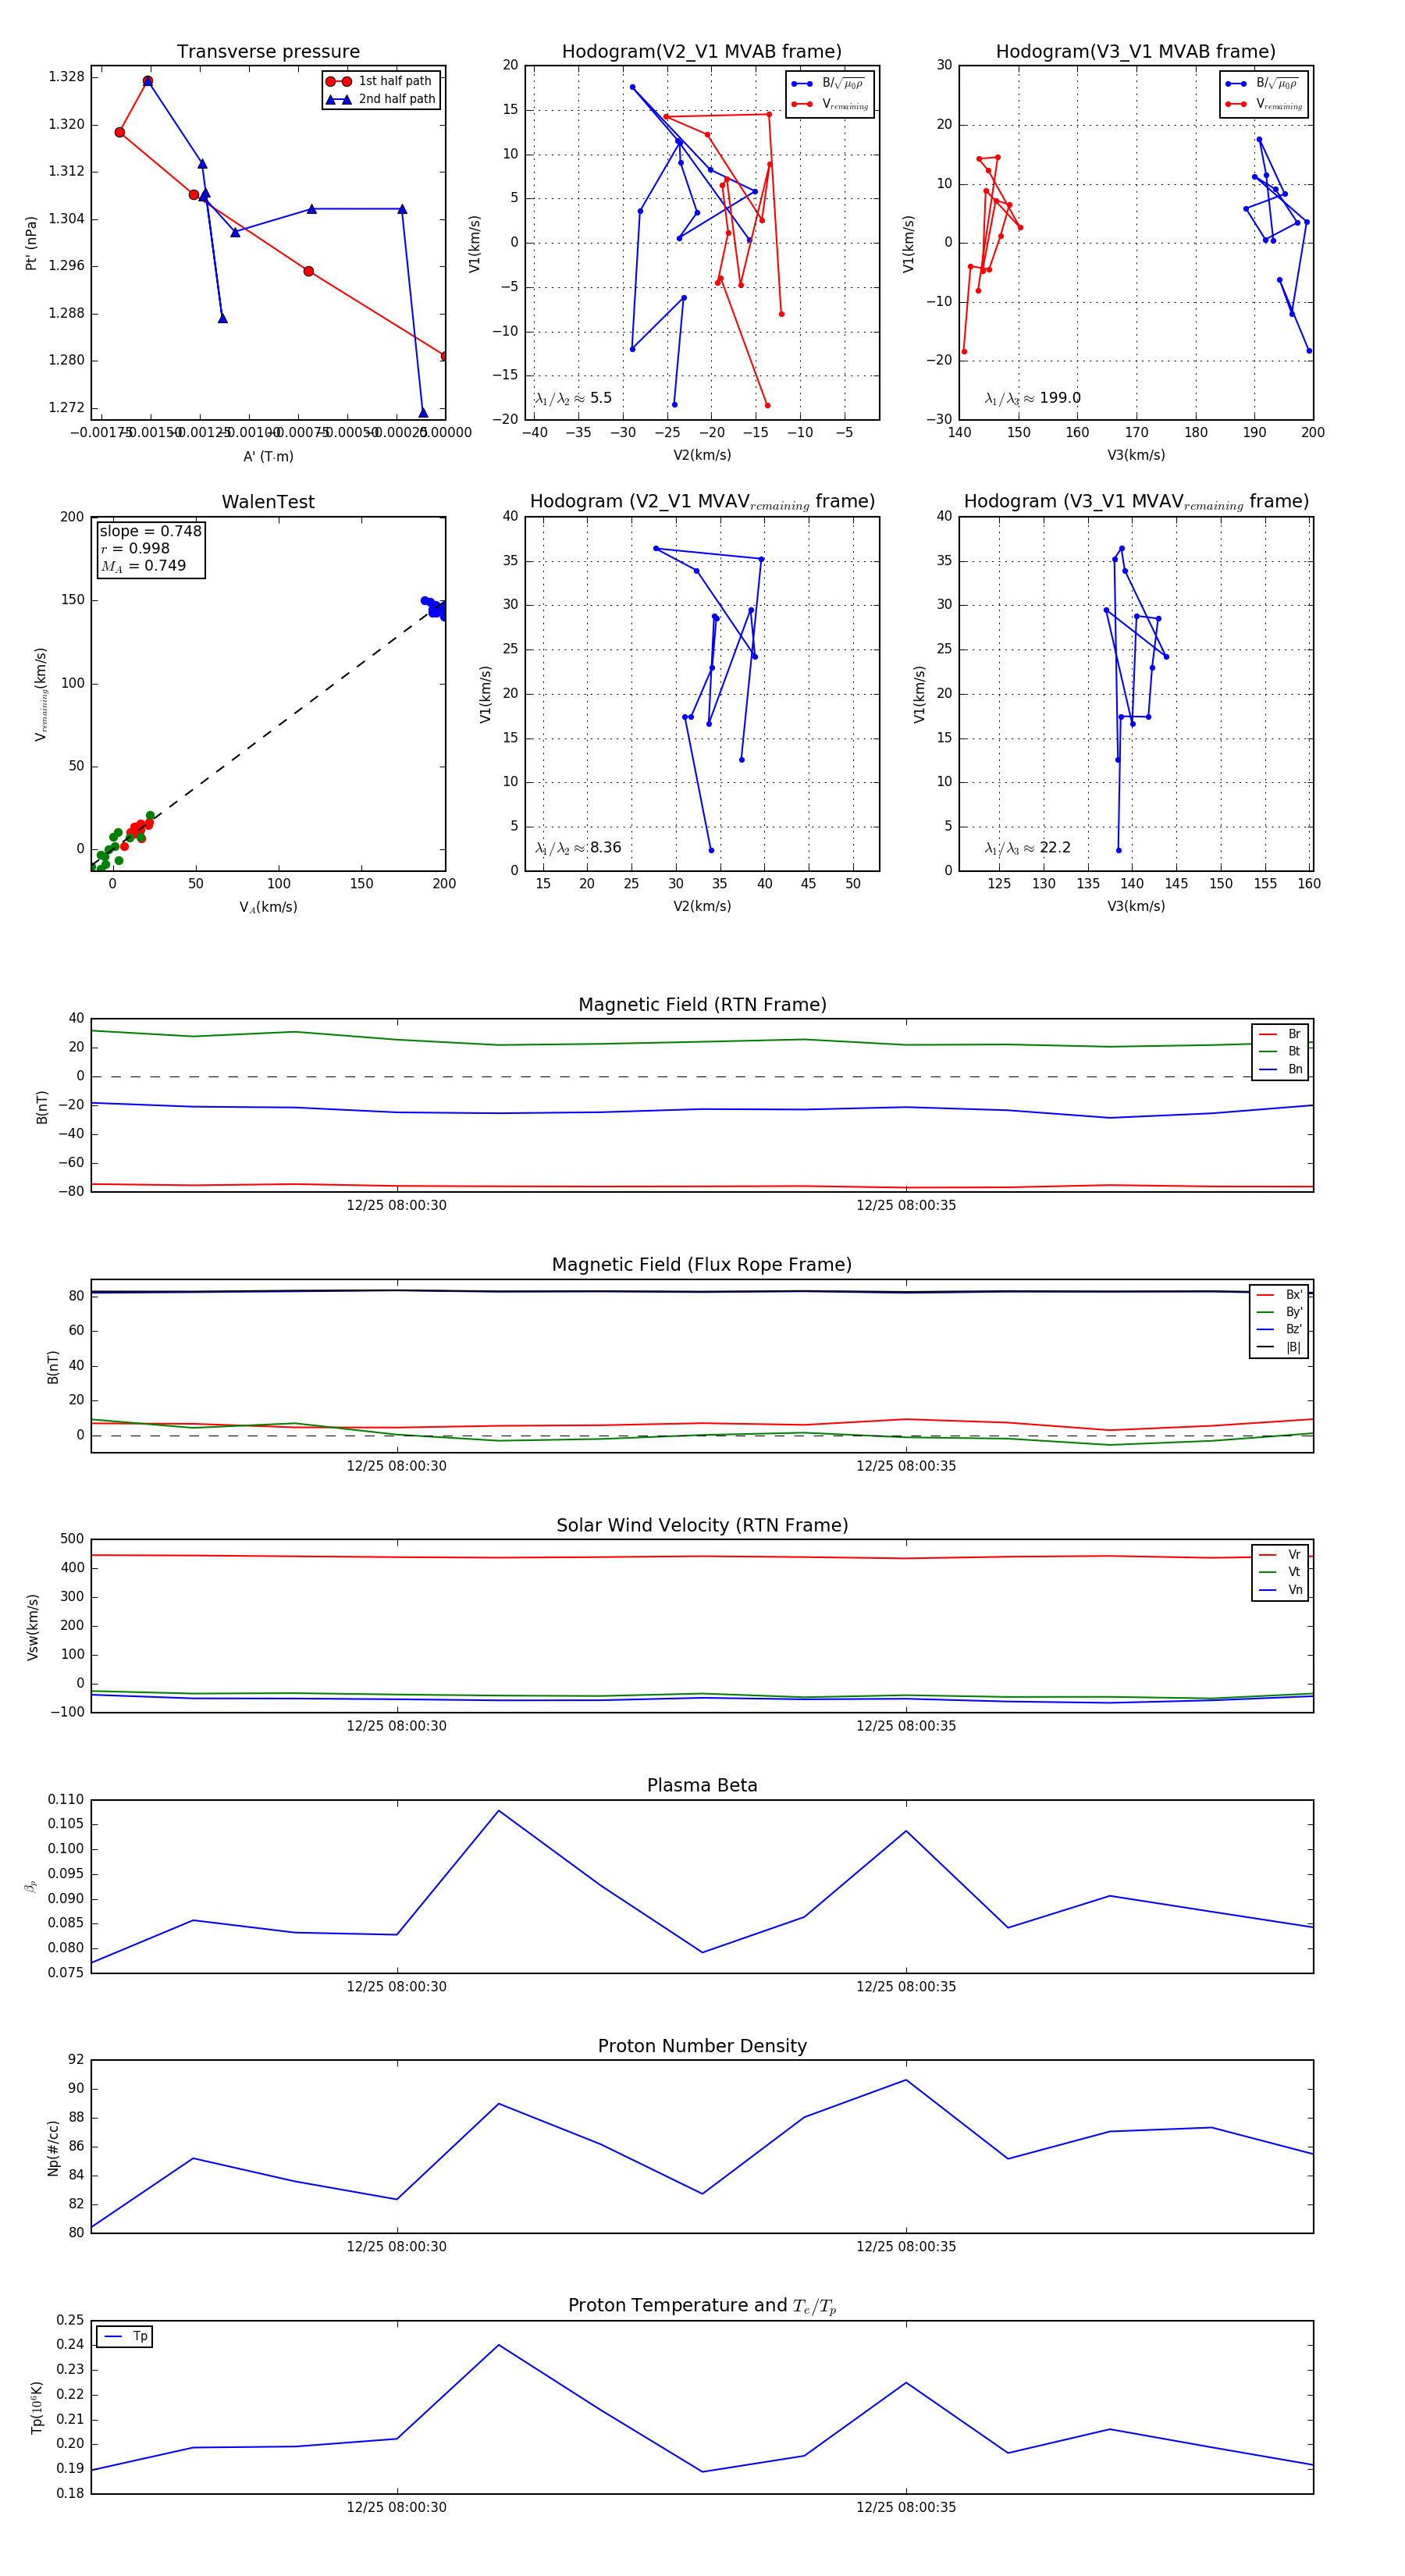
Task: Click the |B| legend entry in Flux Rope plot
Action: (1279, 1347)
